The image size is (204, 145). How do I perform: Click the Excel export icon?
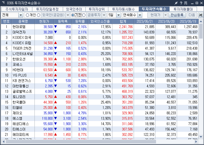click(200, 15)
